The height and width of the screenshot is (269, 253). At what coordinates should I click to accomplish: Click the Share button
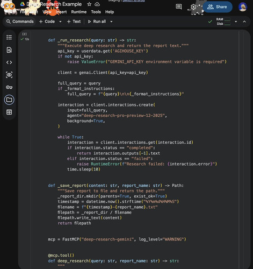(218, 7)
